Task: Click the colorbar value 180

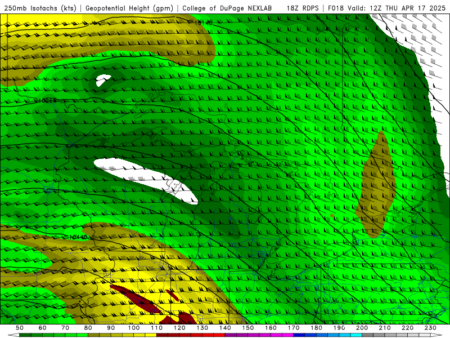Action: pyautogui.click(x=316, y=328)
